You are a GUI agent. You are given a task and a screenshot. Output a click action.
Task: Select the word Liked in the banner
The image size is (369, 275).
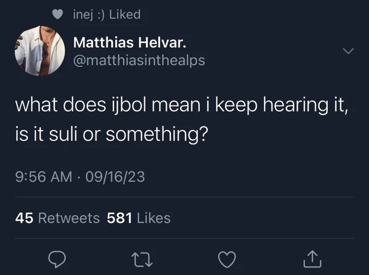pos(125,14)
